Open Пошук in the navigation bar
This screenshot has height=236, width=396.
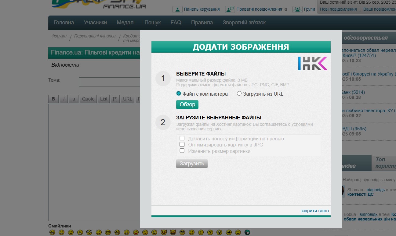[153, 23]
